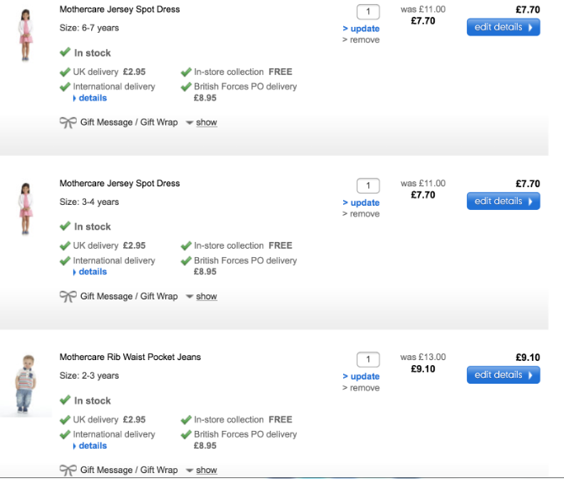Show Gift Wrap options for the 6-7 years dress

point(207,123)
